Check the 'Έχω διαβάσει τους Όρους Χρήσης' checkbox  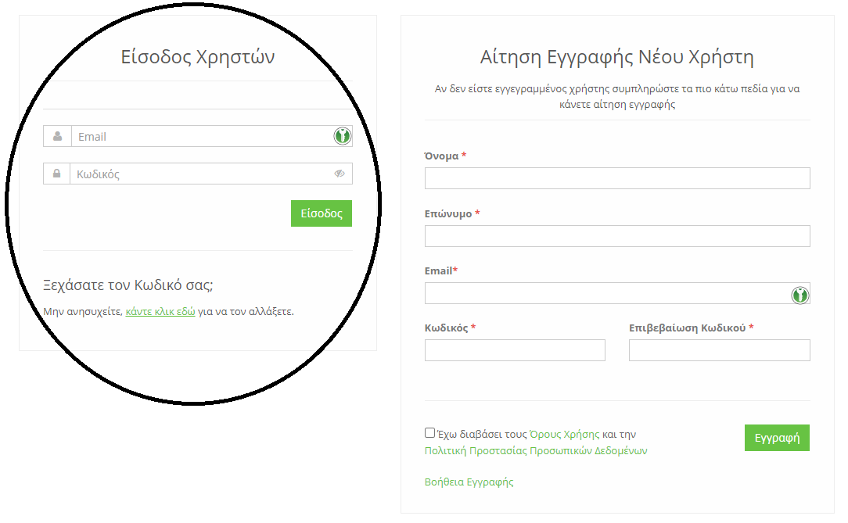click(x=429, y=432)
